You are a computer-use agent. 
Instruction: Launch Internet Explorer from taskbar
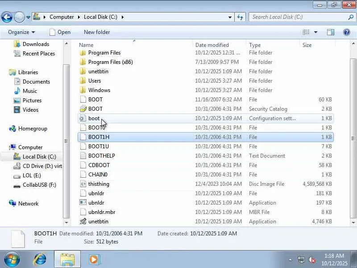(40, 260)
